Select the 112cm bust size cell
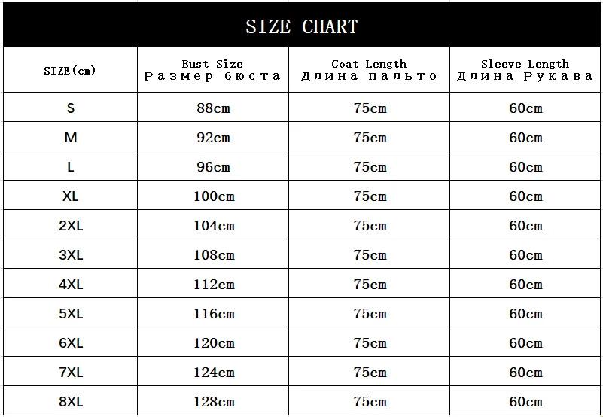Screen dimensions: 603x417 (x=214, y=284)
